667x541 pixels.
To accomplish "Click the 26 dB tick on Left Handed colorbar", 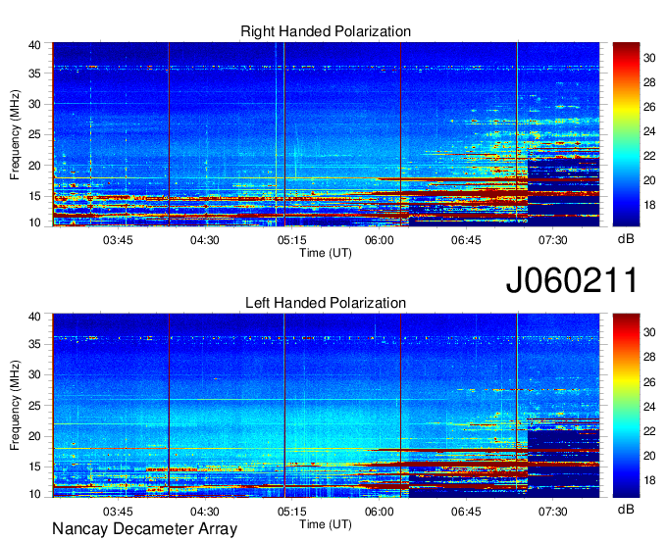I will point(649,382).
